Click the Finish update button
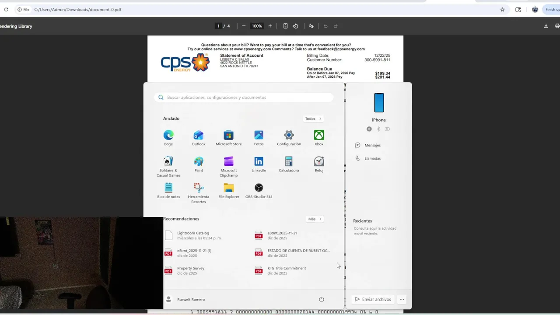 click(552, 10)
